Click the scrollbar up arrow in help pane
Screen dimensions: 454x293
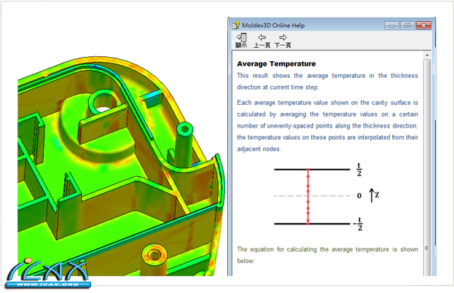[428, 55]
